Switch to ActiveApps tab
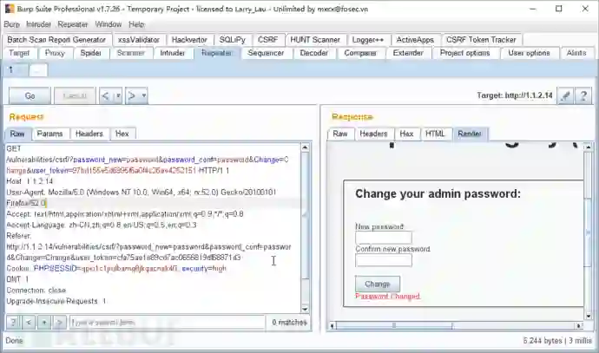The image size is (599, 353). (415, 40)
